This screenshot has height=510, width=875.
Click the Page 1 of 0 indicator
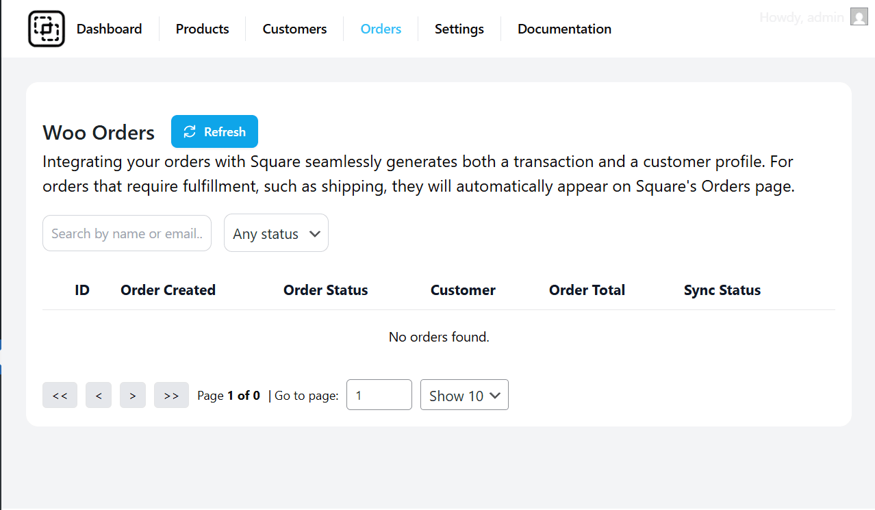coord(229,395)
